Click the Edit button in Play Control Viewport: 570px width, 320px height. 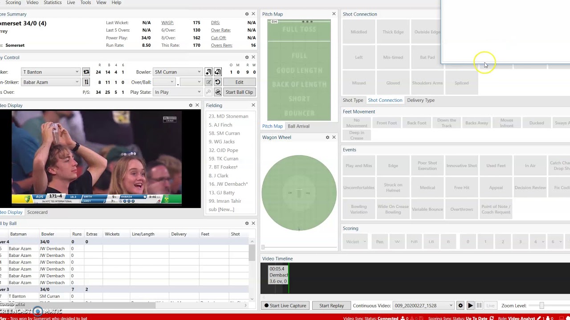click(x=239, y=82)
